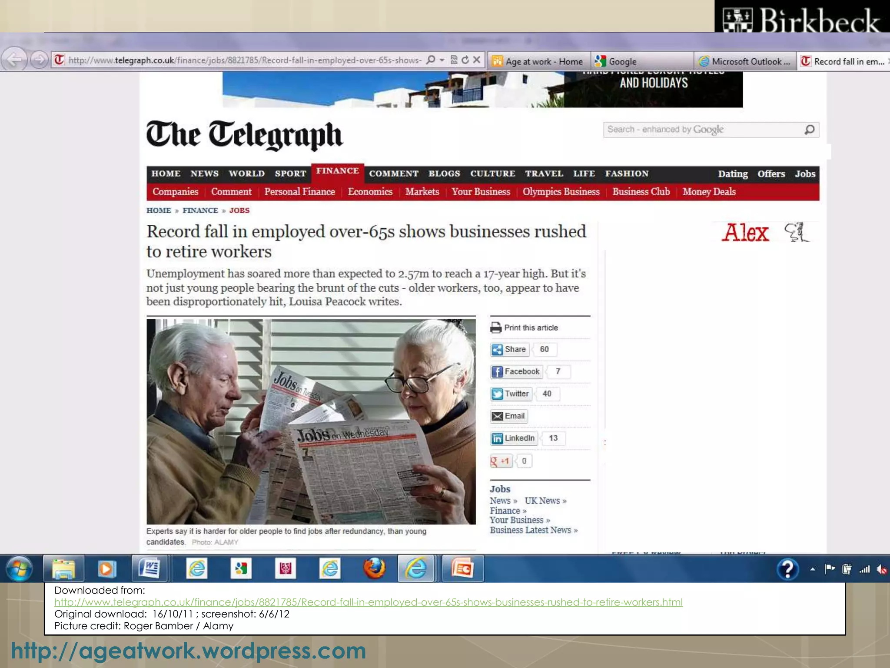Click the Share button
The height and width of the screenshot is (668, 890).
[x=510, y=349]
